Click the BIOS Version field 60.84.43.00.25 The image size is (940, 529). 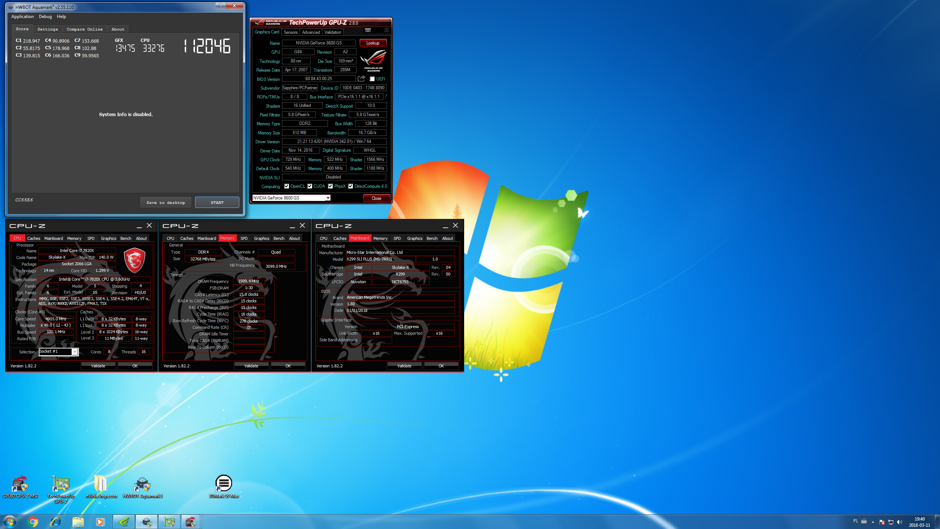[x=318, y=79]
